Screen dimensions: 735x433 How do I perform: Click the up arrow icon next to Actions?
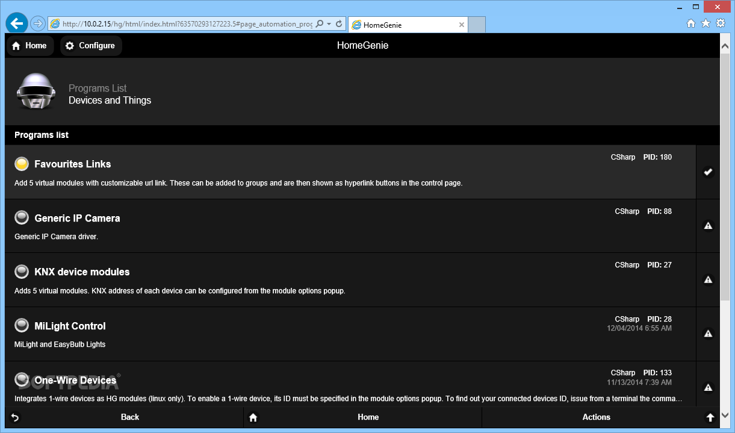coord(710,417)
